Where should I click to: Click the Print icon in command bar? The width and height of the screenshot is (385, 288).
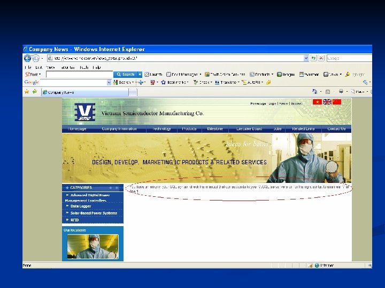click(x=341, y=92)
